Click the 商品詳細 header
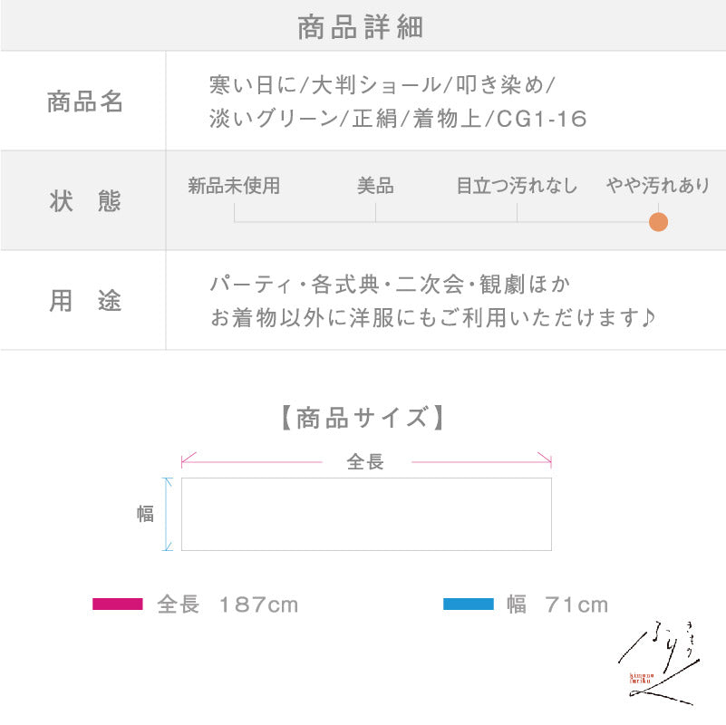Image resolution: width=726 pixels, height=725 pixels. click(360, 27)
